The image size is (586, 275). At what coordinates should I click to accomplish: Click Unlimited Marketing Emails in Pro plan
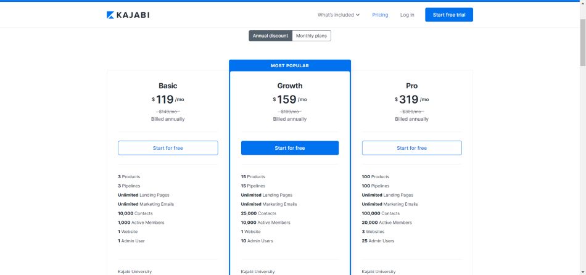(389, 204)
